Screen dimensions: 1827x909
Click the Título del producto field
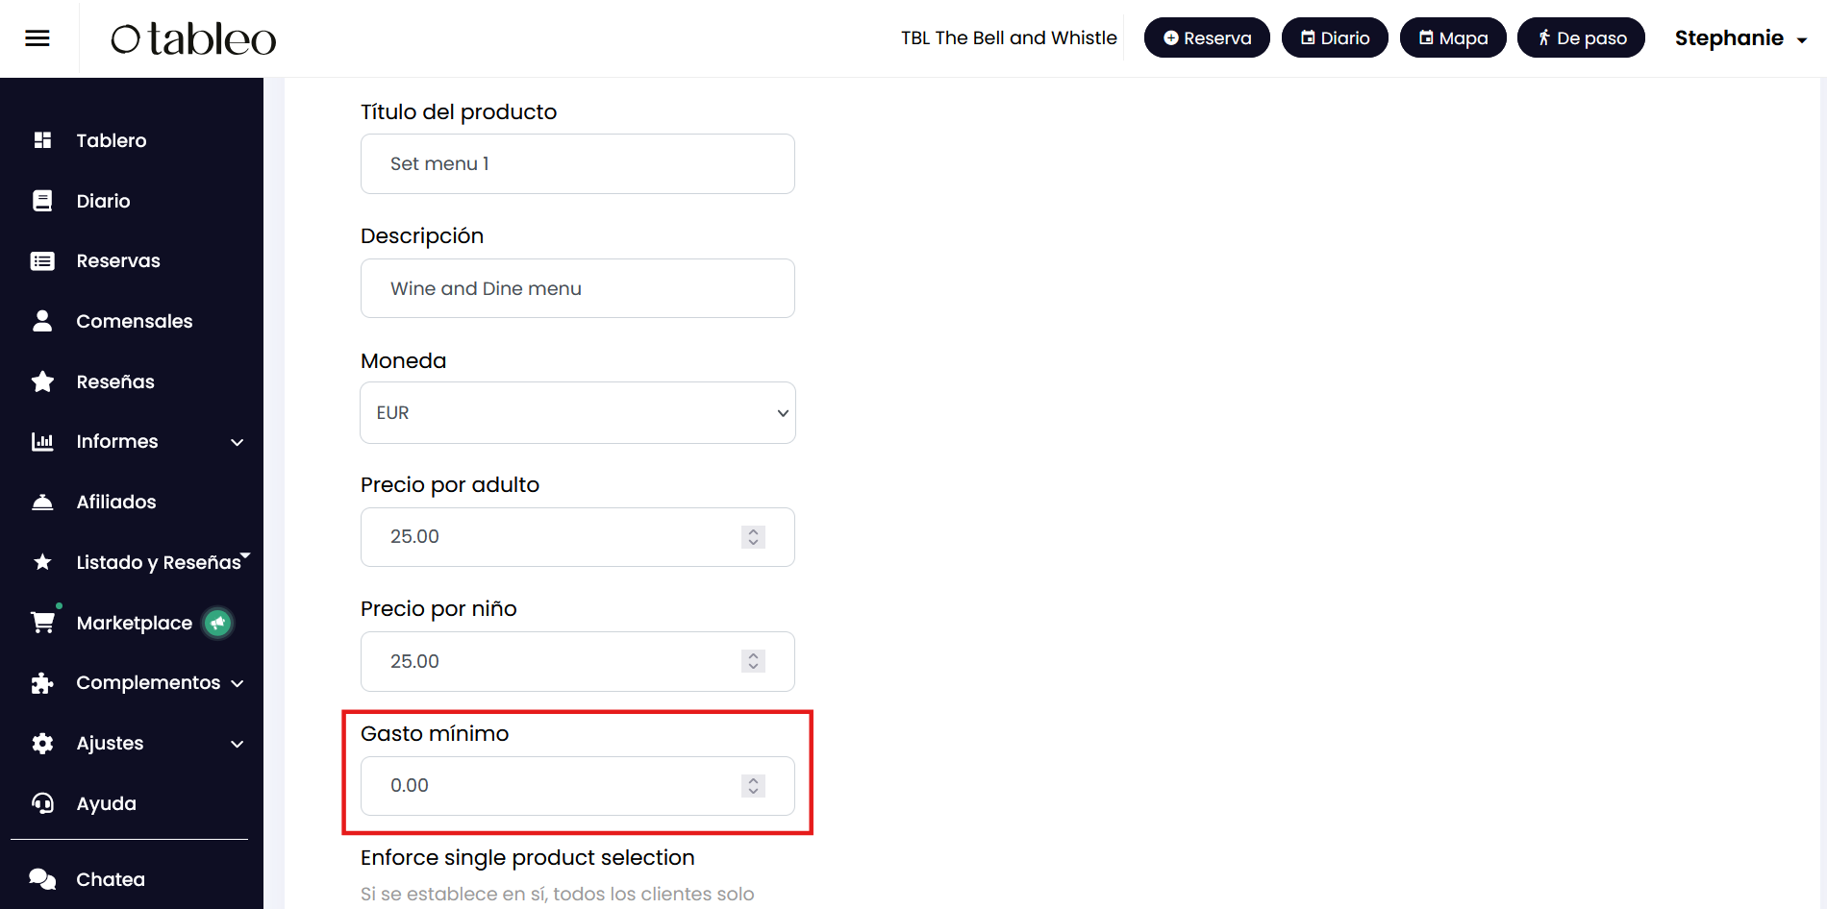pos(577,164)
